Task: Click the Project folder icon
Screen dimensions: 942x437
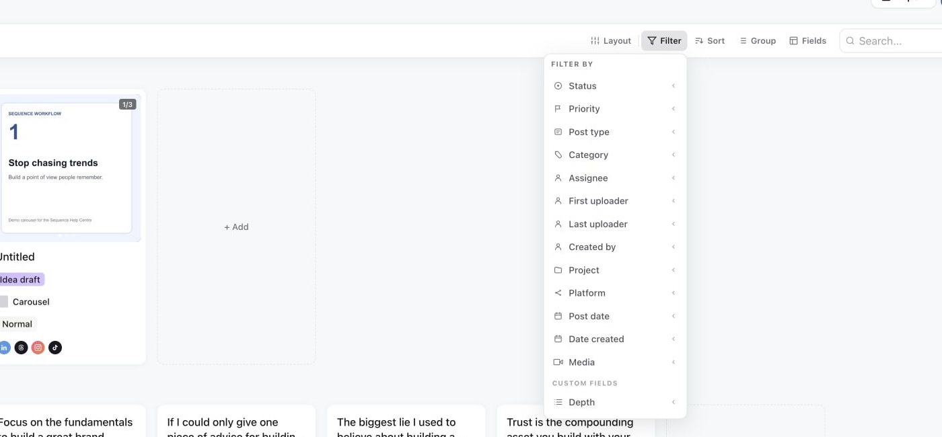Action: pyautogui.click(x=558, y=270)
